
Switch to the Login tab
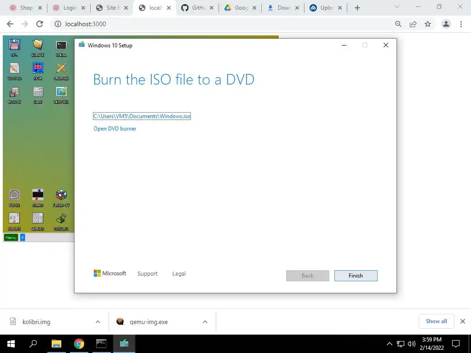(69, 8)
